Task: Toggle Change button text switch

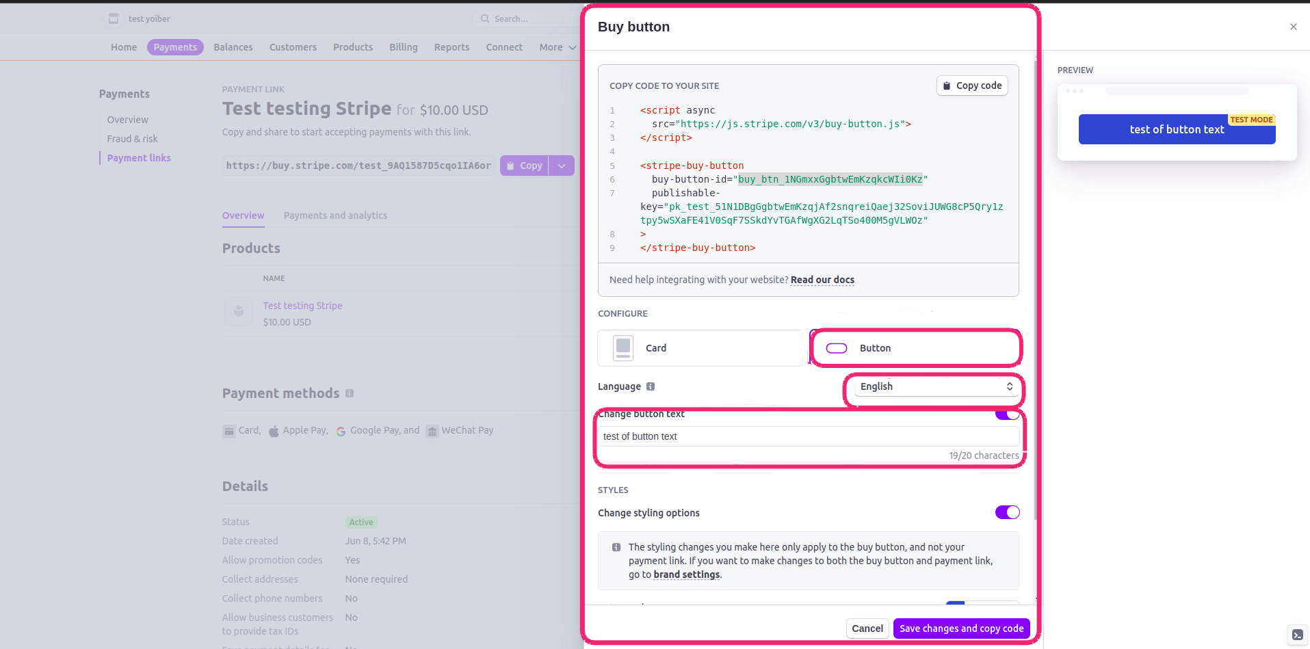Action: point(1007,414)
